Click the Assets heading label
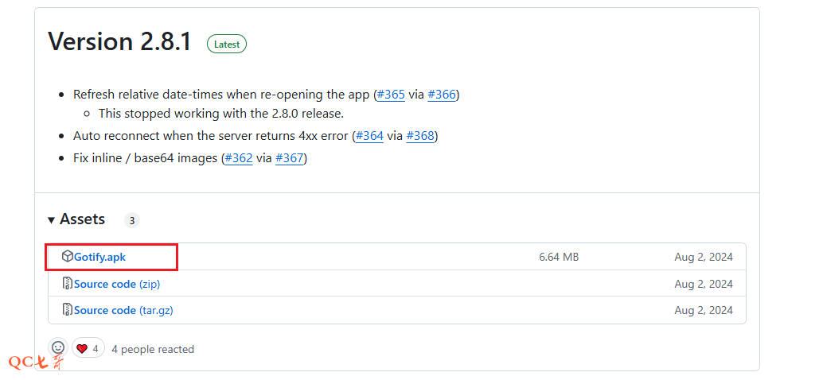 coord(82,219)
